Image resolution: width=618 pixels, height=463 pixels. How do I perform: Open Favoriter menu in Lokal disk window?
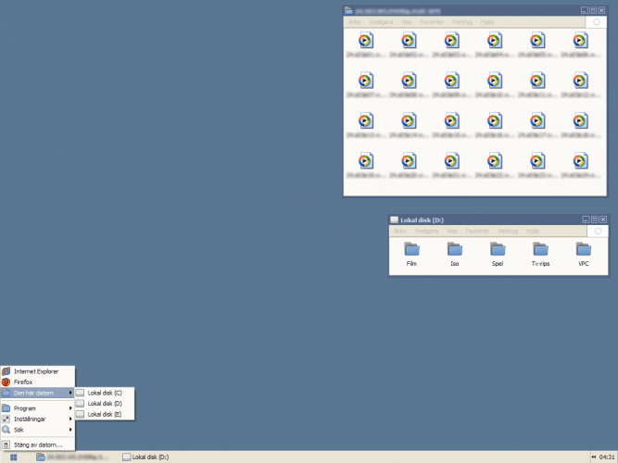point(477,231)
